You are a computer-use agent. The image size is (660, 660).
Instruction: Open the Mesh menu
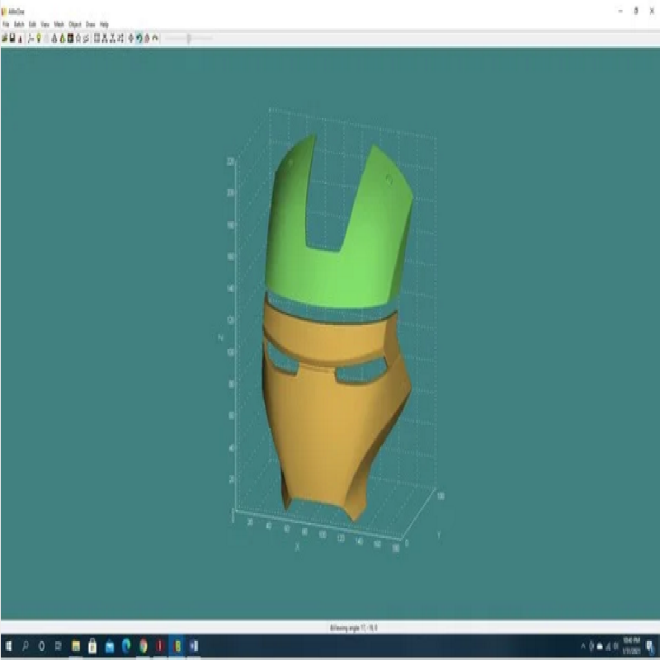pos(59,25)
